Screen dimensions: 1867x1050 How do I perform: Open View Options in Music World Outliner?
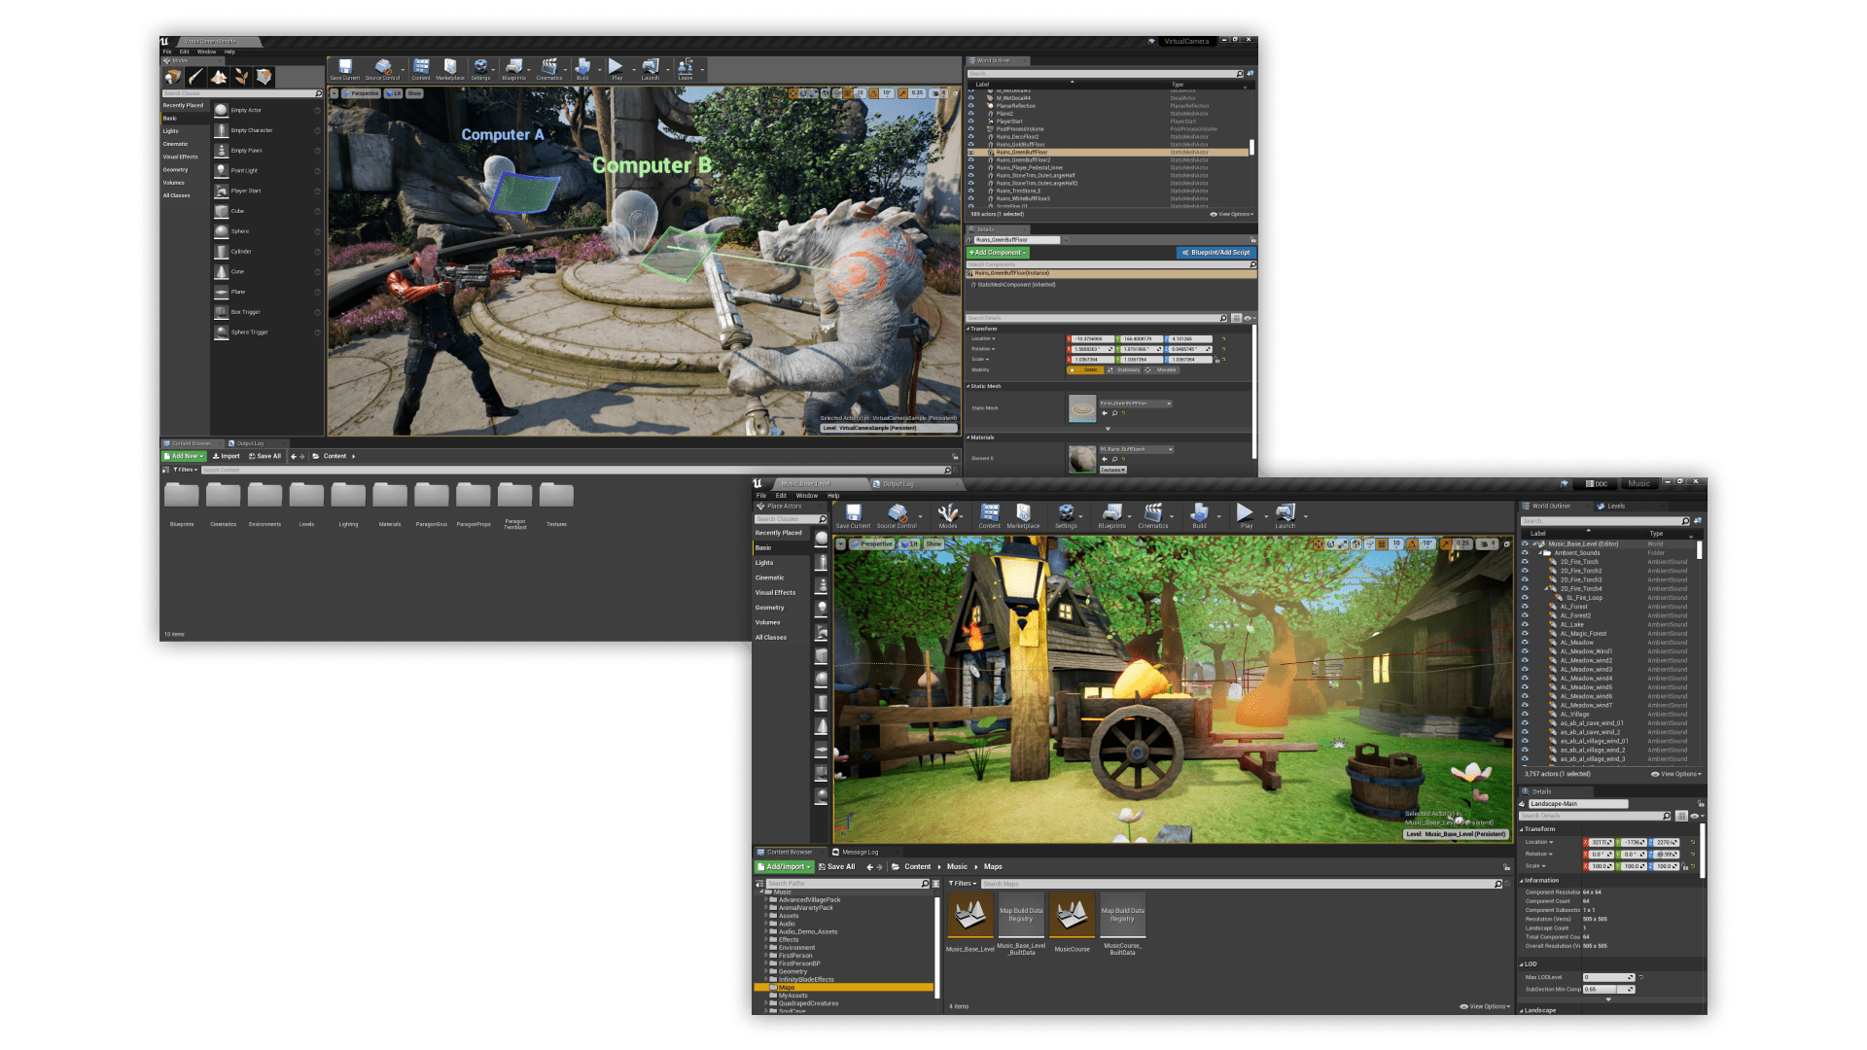[1676, 775]
